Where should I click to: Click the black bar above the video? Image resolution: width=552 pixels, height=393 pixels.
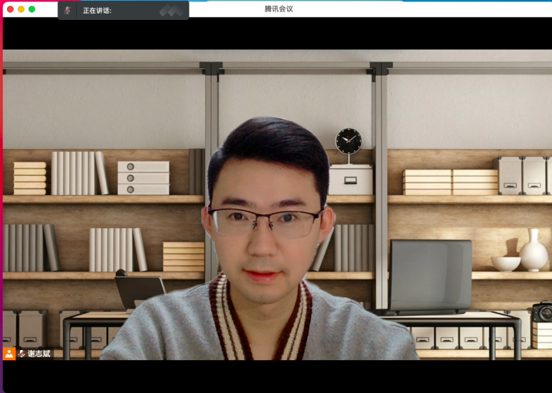click(277, 33)
